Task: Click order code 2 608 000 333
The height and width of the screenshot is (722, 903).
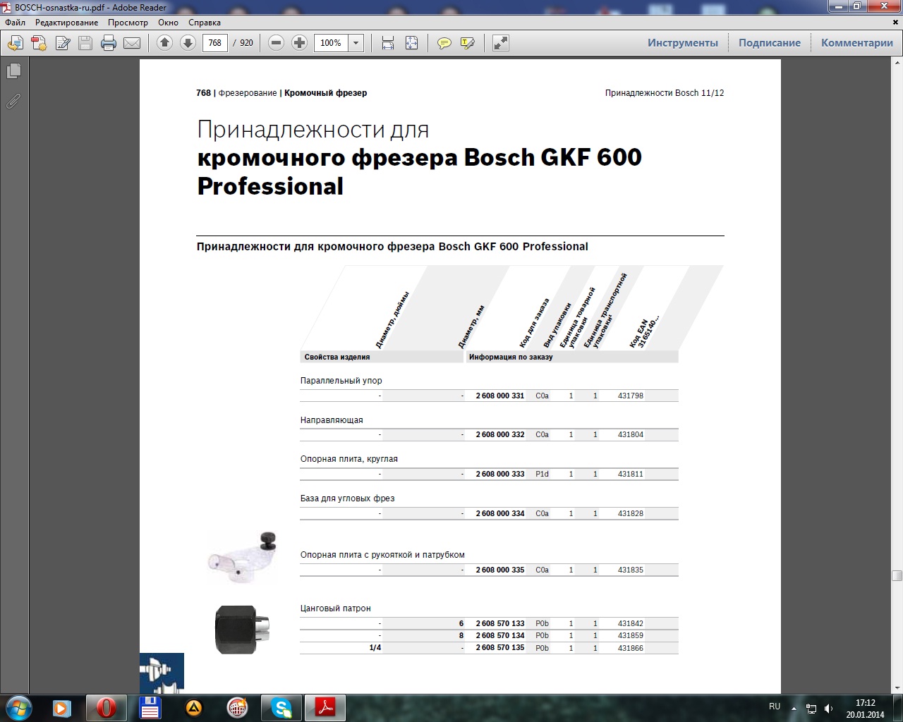Action: pos(500,474)
